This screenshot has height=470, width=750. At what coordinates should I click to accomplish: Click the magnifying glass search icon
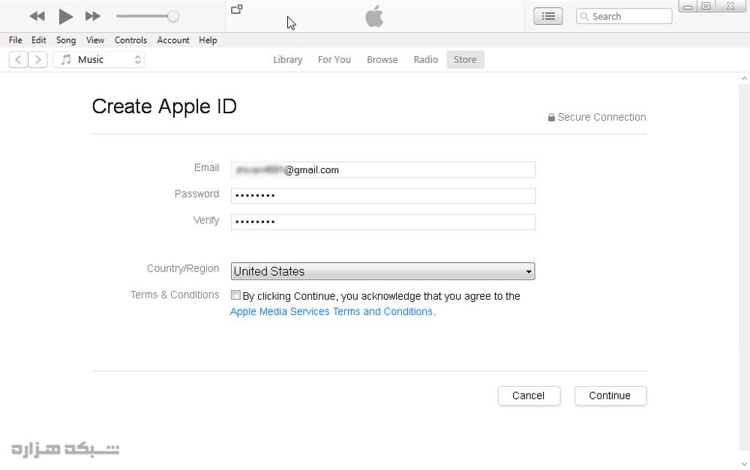(584, 16)
